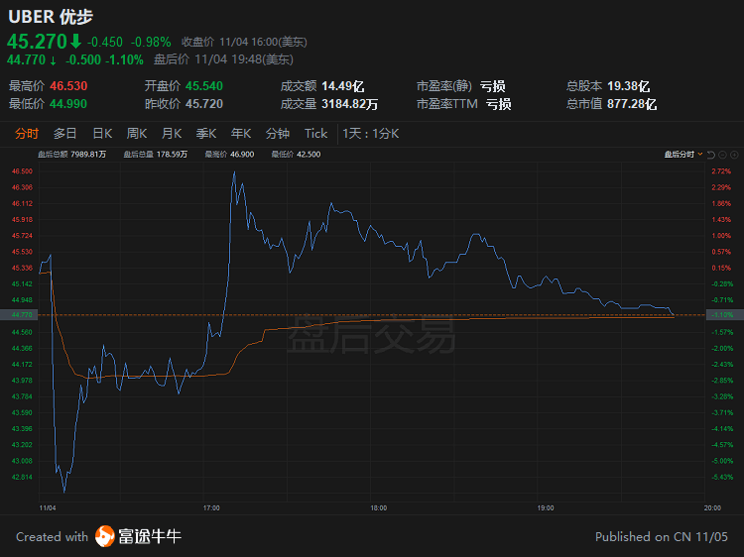The image size is (744, 557).
Task: Click the 18:00 time axis label
Action: [x=378, y=508]
